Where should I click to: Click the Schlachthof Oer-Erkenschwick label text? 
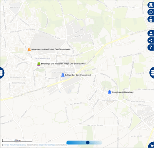pos(78,75)
